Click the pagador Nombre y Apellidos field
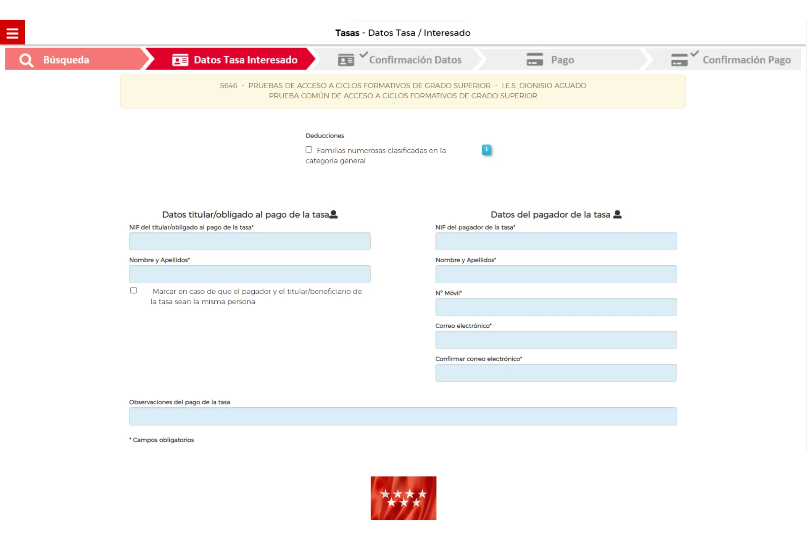Image resolution: width=807 pixels, height=538 pixels. click(x=556, y=274)
